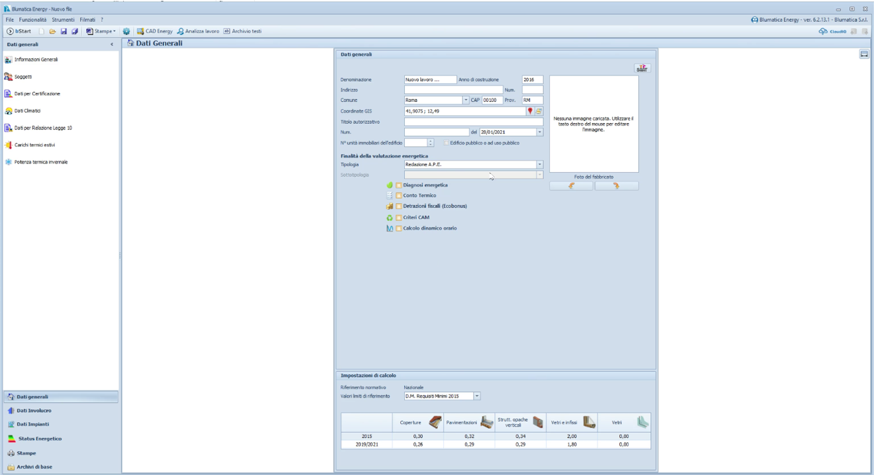The height and width of the screenshot is (475, 874).
Task: Click the Prov. field showing RM
Action: [x=532, y=101]
